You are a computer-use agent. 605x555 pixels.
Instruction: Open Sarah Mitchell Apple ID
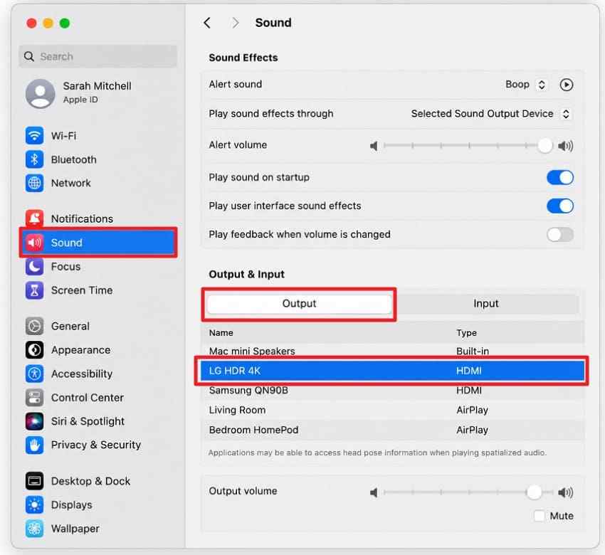98,94
